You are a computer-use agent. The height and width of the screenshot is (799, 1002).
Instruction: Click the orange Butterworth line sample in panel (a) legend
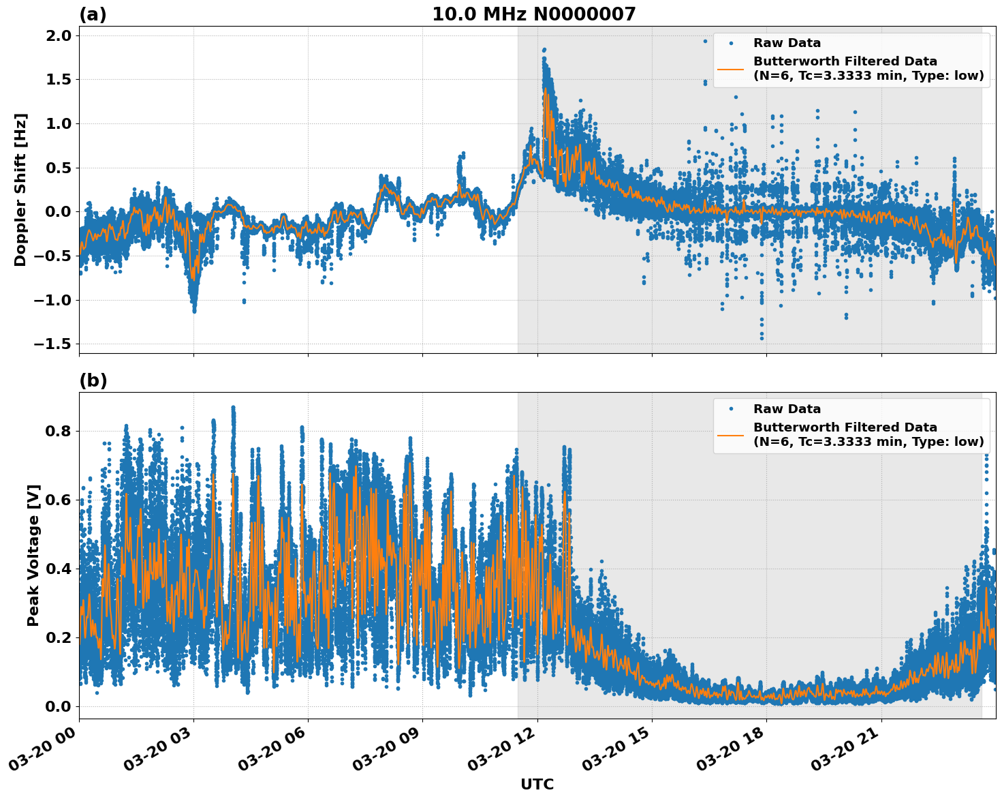730,69
